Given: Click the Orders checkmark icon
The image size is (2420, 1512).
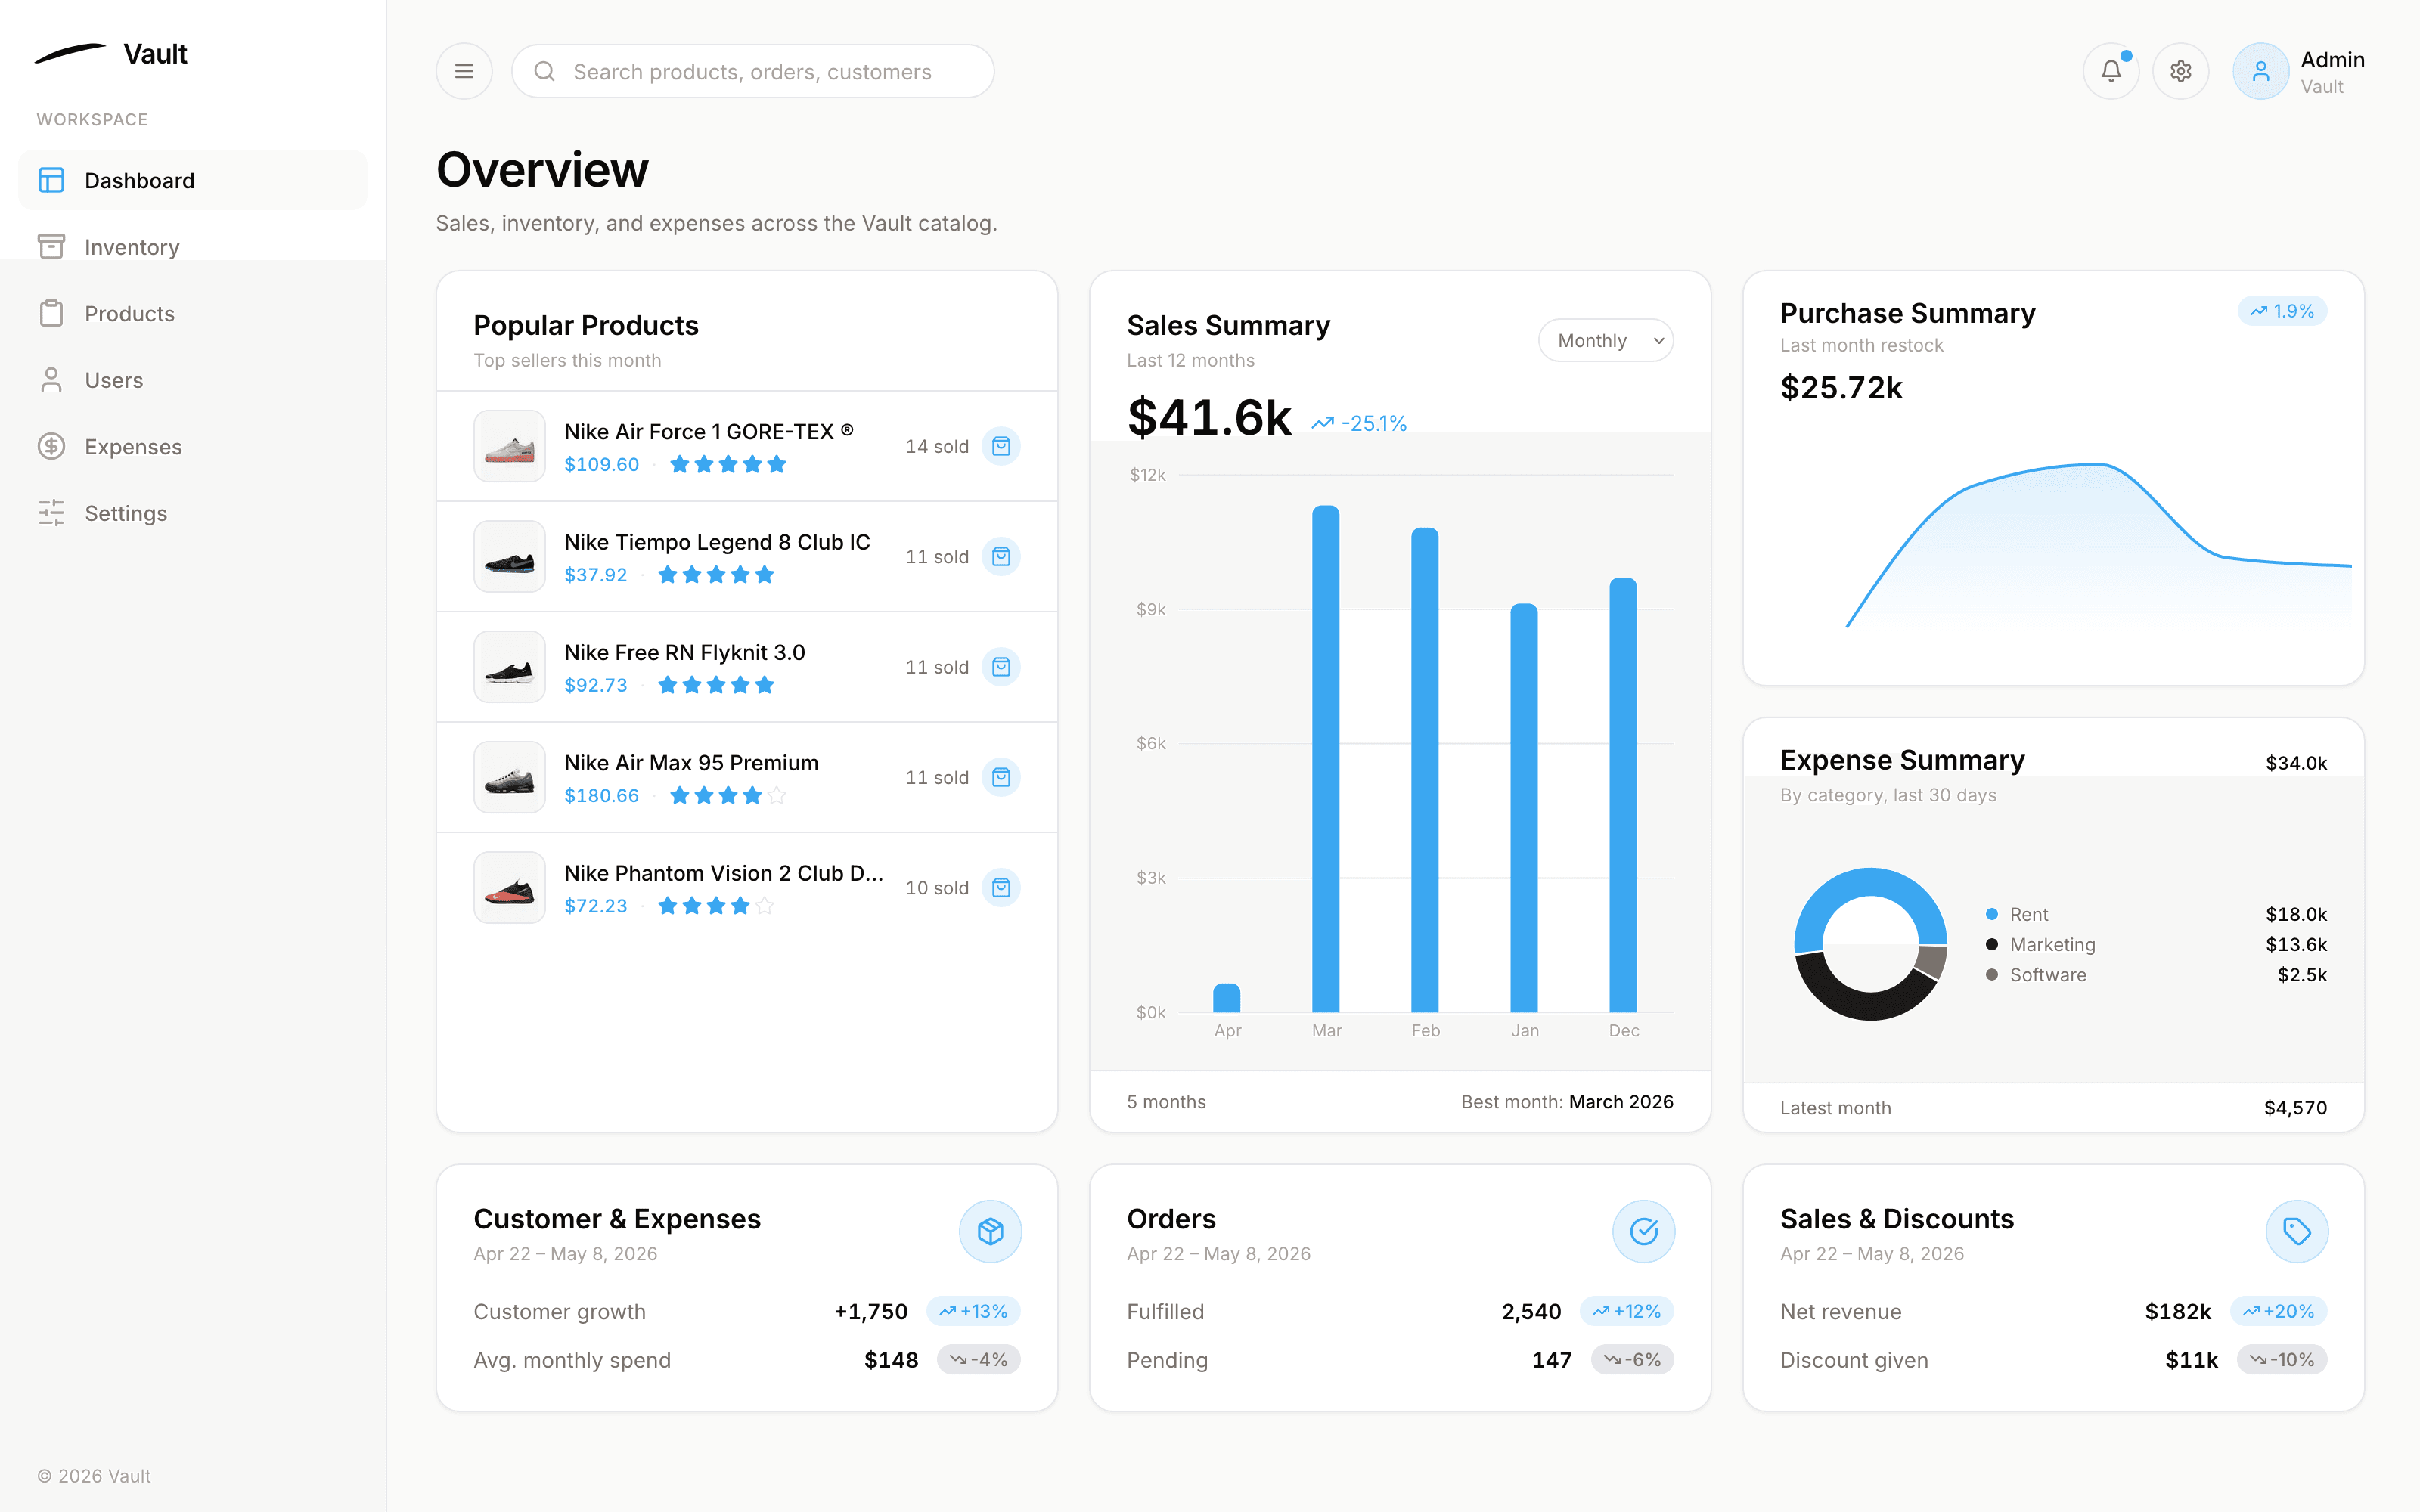Looking at the screenshot, I should click(1643, 1231).
